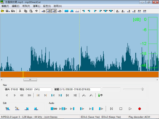The width and height of the screenshot is (159, 119).
Task: Start playback with the play triangle
Action: coord(130,109)
